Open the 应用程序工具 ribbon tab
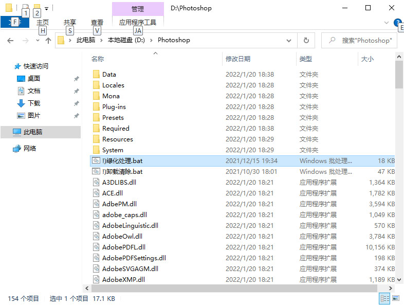 pos(138,23)
